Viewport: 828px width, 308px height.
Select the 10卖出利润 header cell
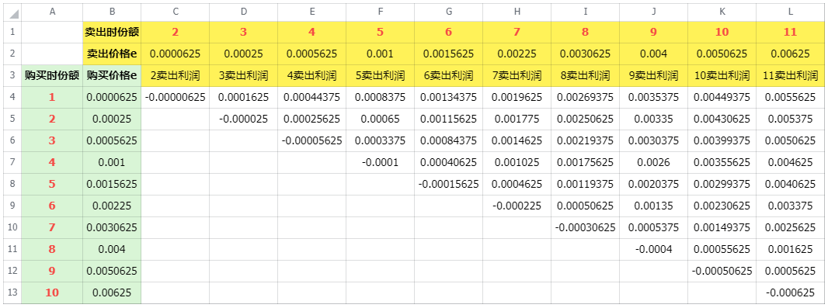coord(722,75)
